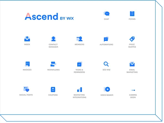Screen dimensions: 164x123
Task: Open the Coupons icon
Action: (53, 89)
